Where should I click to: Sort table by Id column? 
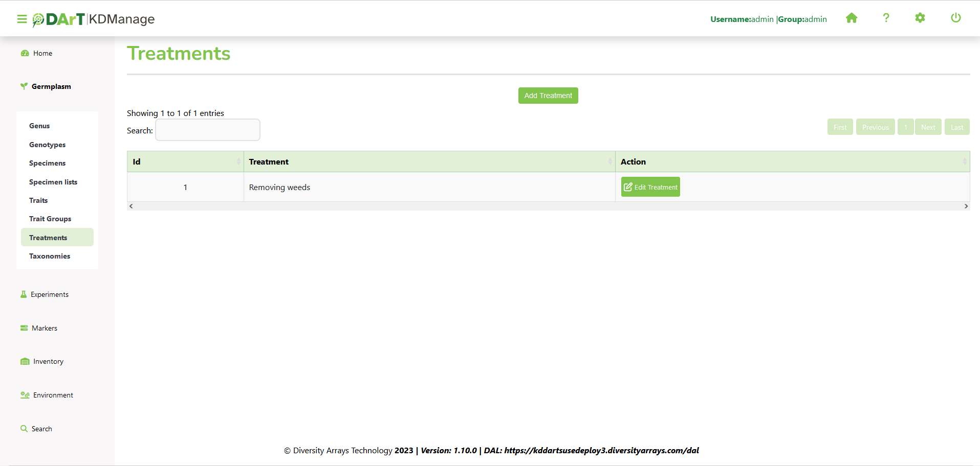185,161
